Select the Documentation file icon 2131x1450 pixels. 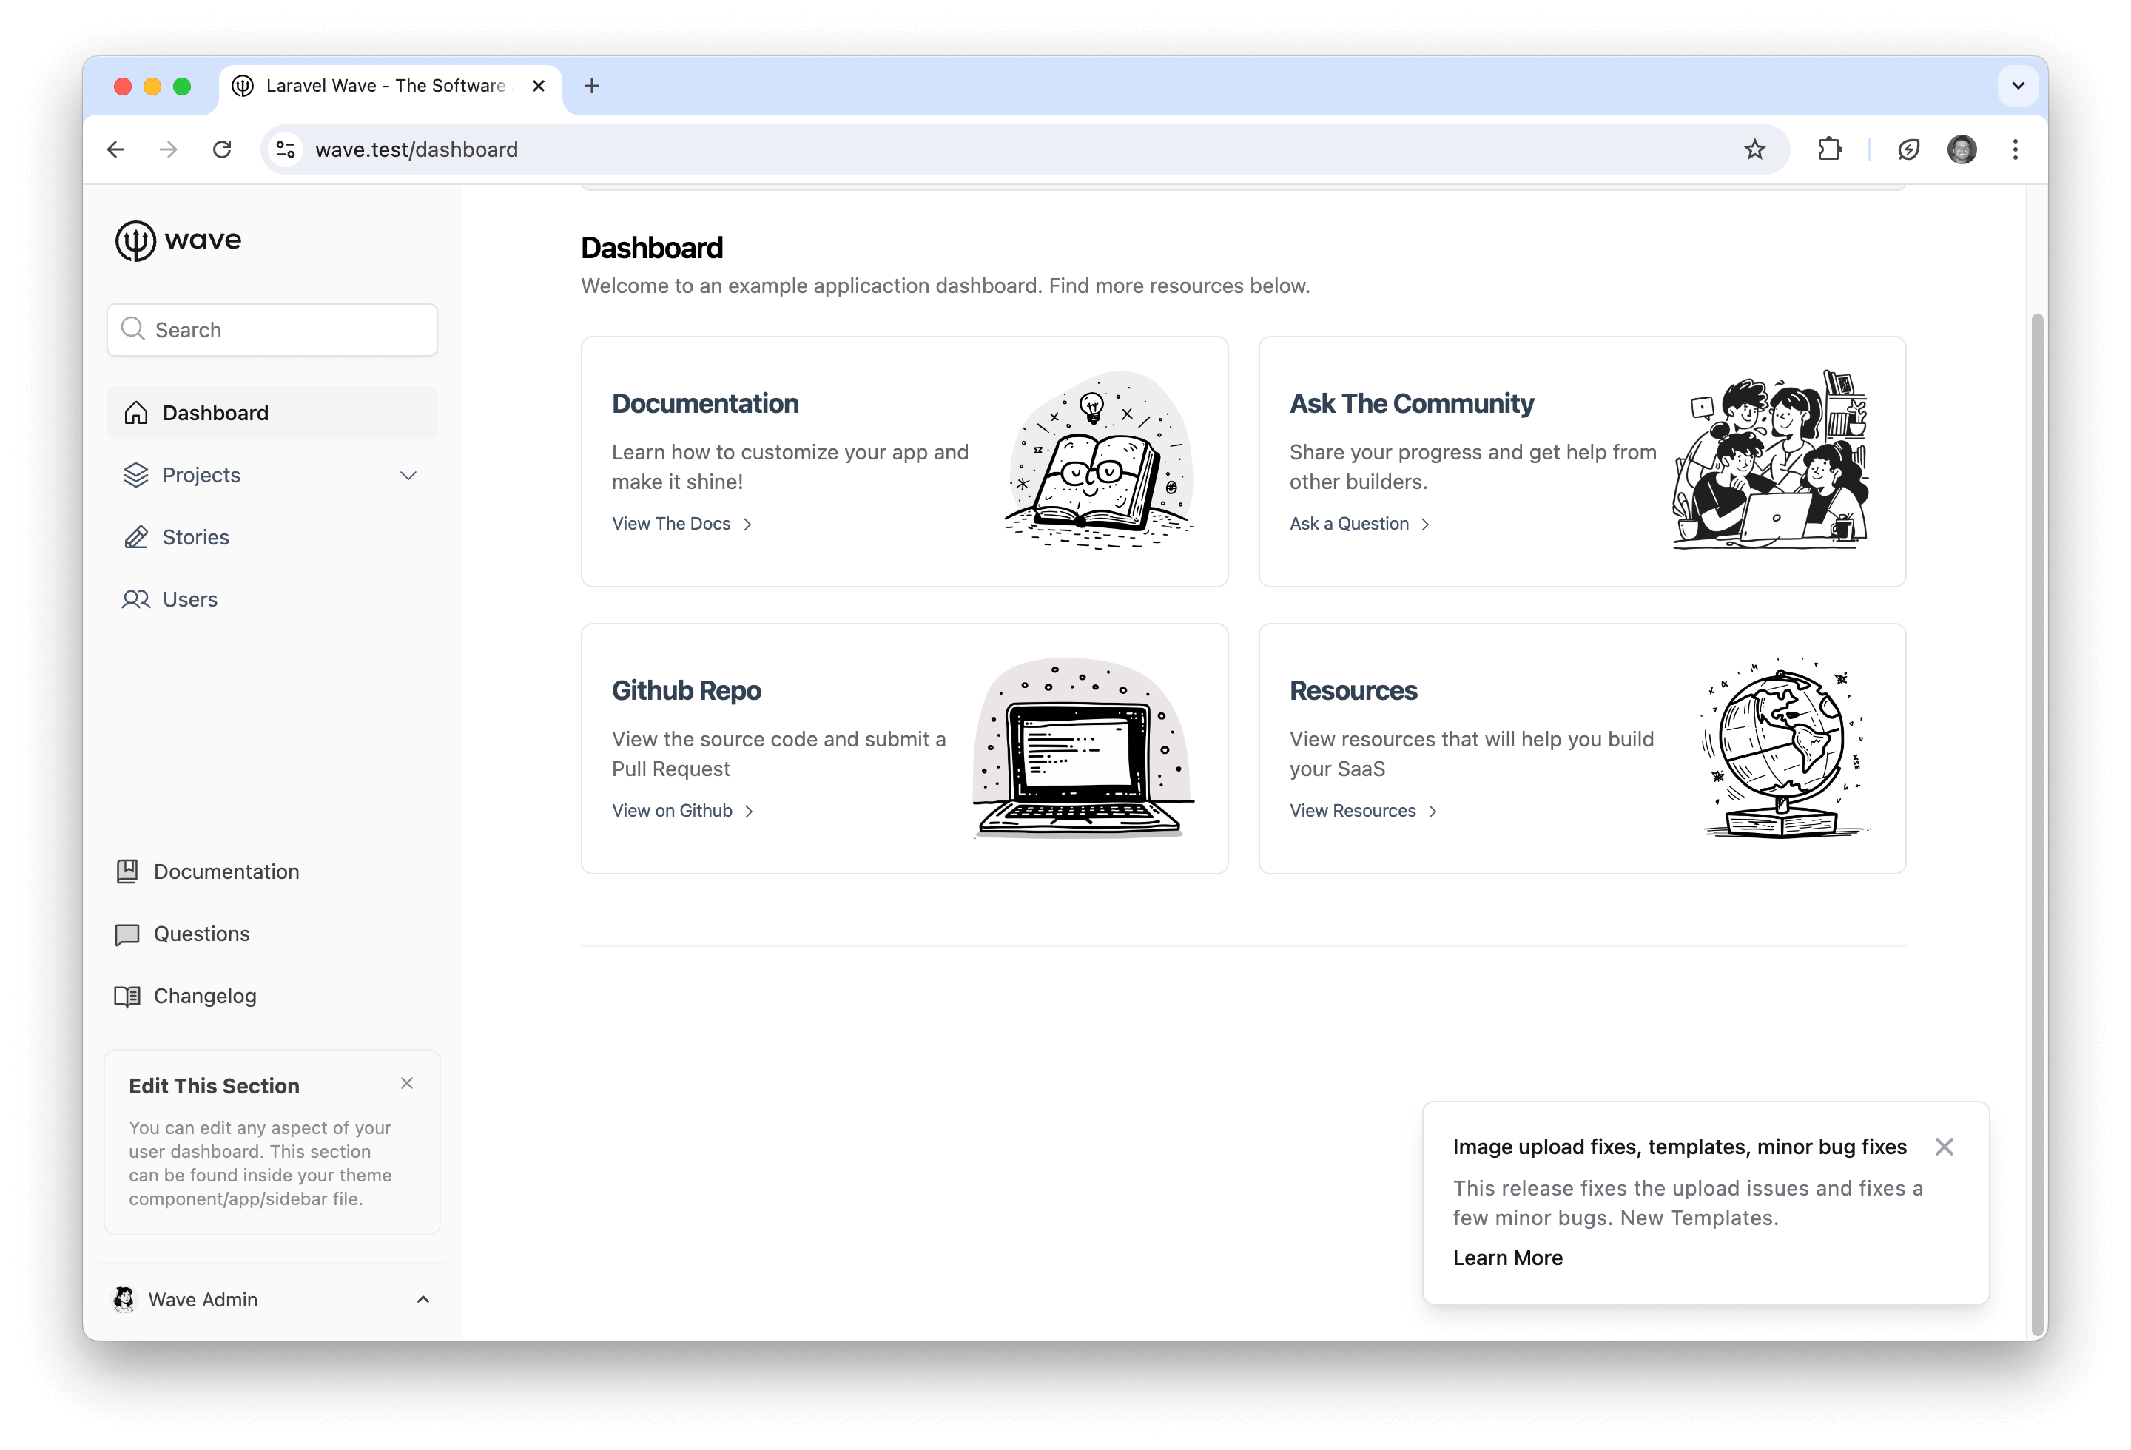click(128, 871)
